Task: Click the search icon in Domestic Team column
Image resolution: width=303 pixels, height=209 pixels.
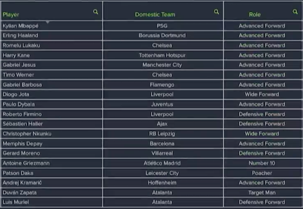Action: coord(217,12)
